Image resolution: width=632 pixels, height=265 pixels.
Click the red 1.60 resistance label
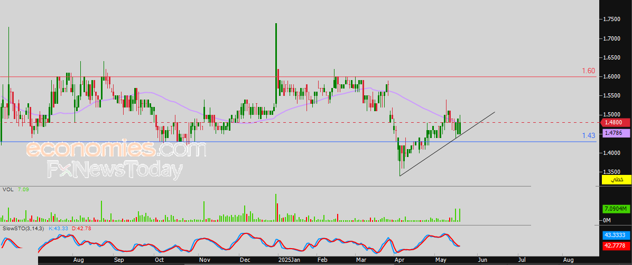tap(589, 71)
